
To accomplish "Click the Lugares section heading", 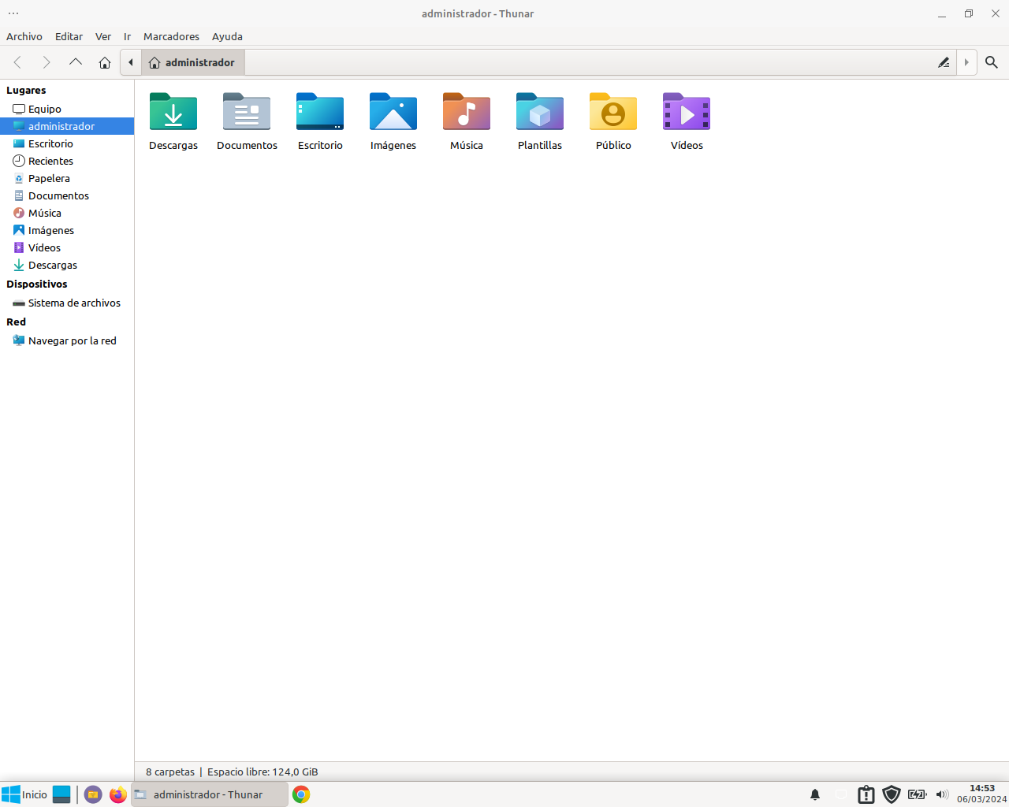I will coord(26,90).
